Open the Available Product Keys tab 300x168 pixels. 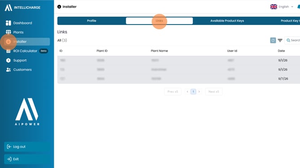[227, 21]
